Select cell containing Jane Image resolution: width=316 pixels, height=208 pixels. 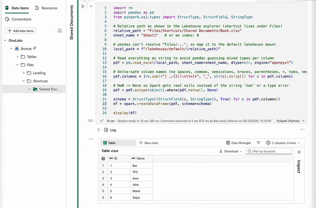pyautogui.click(x=141, y=178)
